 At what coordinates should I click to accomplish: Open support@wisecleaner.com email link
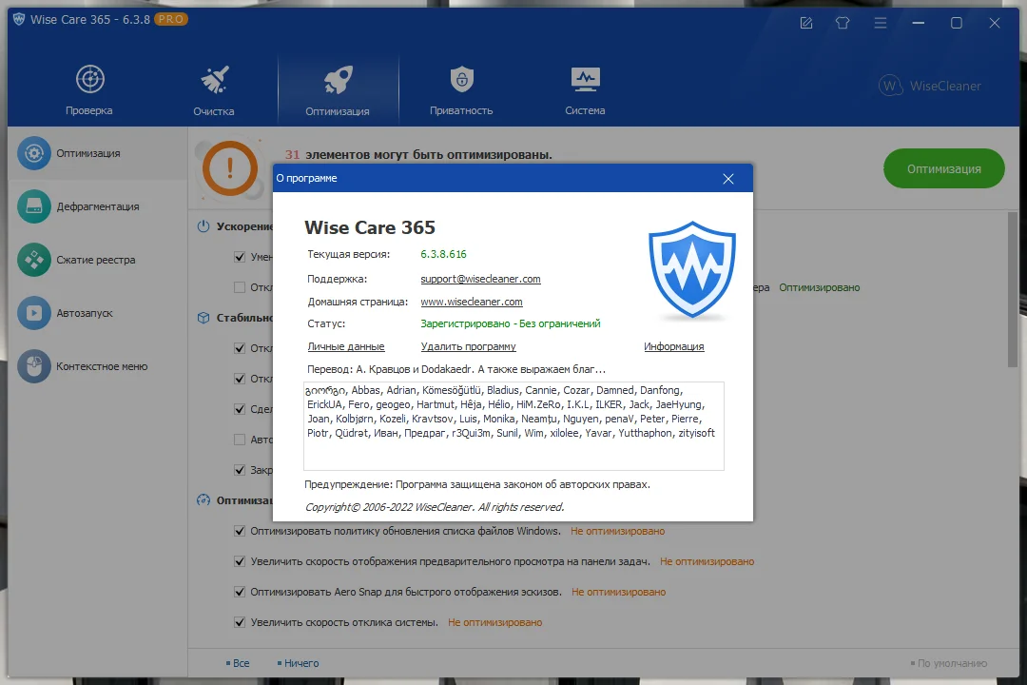(x=480, y=279)
